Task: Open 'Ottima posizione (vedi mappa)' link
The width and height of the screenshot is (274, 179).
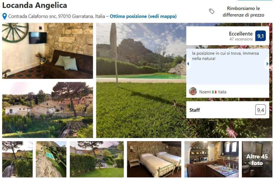Action: 143,16
